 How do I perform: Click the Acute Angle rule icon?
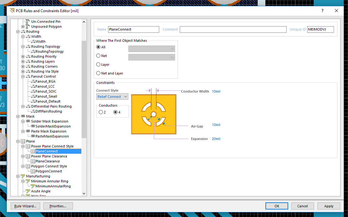point(28,191)
